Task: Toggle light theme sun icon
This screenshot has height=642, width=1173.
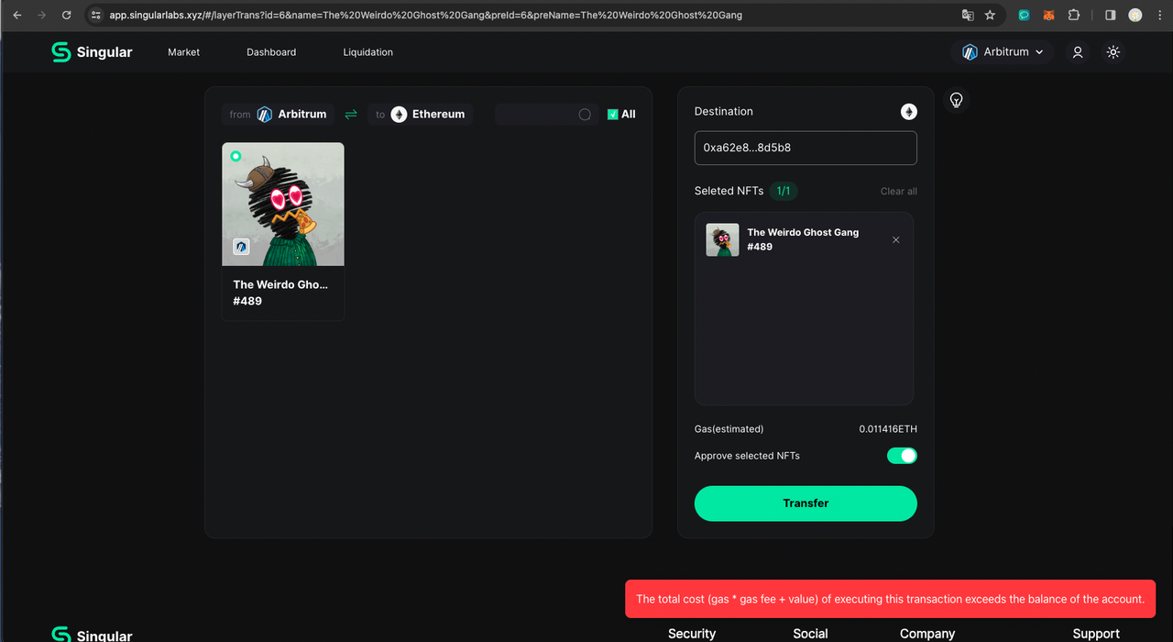Action: tap(1113, 52)
